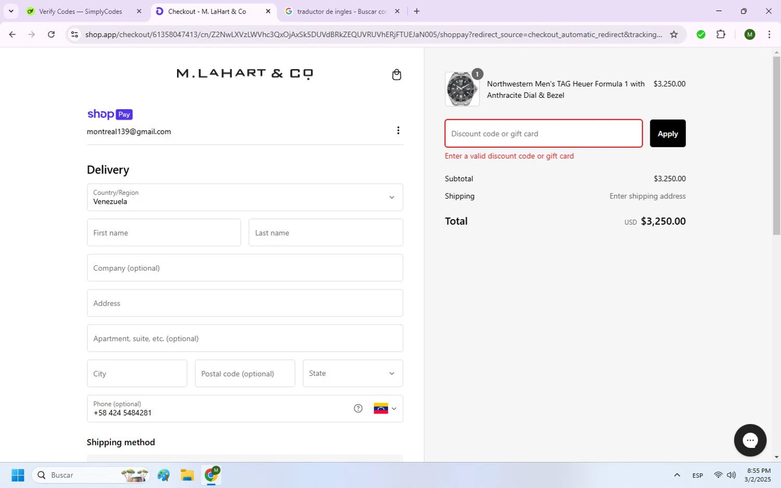Switch to the traductor de ingles tab
Viewport: 781px width, 488px height.
342,11
